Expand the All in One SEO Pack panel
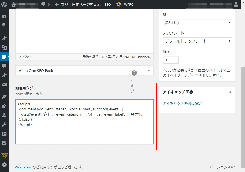245x172 pixels. point(149,71)
